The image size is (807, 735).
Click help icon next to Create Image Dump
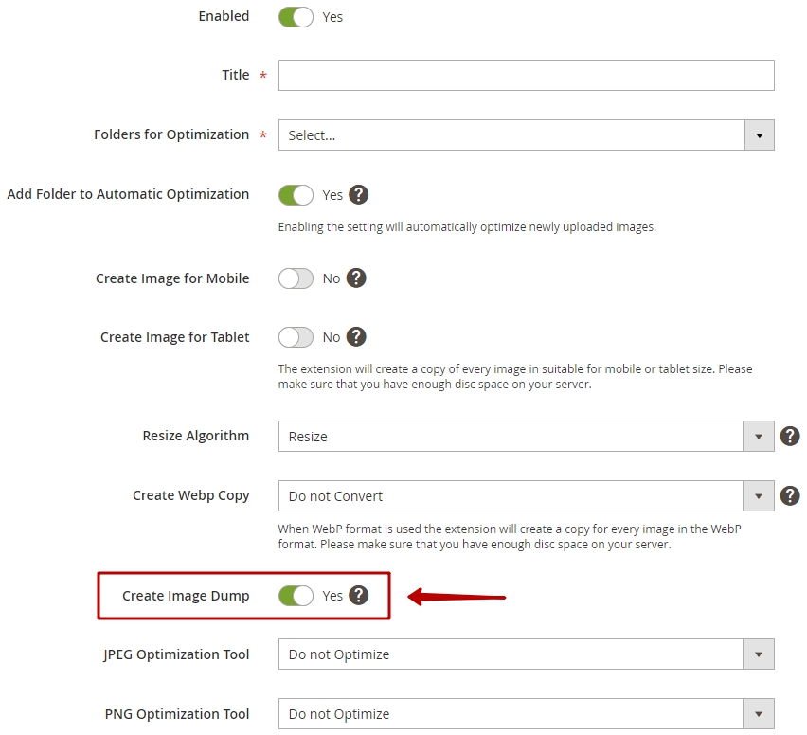point(358,595)
